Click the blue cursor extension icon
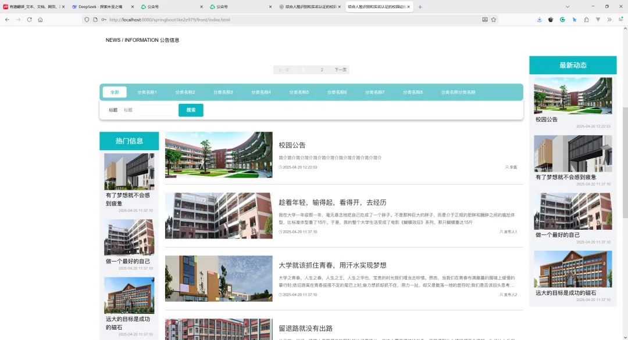 click(x=575, y=20)
